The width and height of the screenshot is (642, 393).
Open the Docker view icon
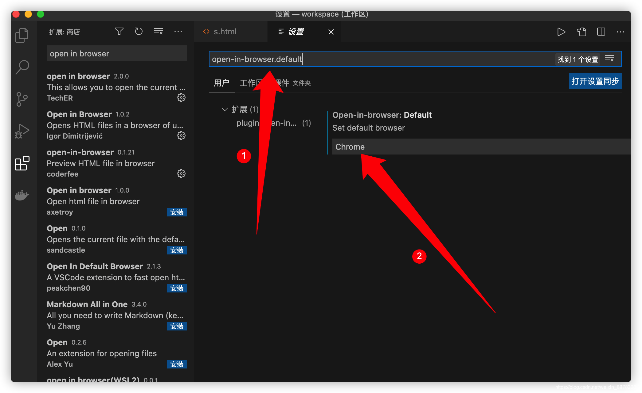tap(22, 195)
